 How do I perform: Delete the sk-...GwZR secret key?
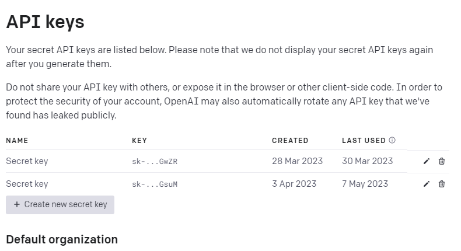click(x=442, y=161)
